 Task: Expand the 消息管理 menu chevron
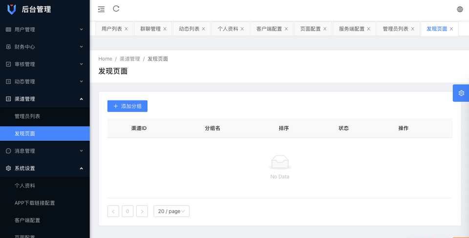tap(82, 151)
